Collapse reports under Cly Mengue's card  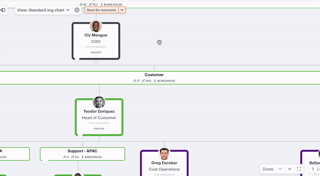(77, 59)
